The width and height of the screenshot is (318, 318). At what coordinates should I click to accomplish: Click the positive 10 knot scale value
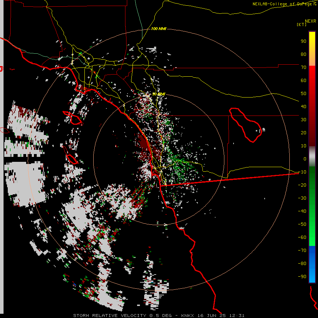[304, 146]
